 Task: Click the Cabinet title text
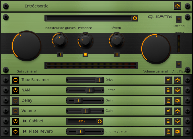tap(36, 121)
